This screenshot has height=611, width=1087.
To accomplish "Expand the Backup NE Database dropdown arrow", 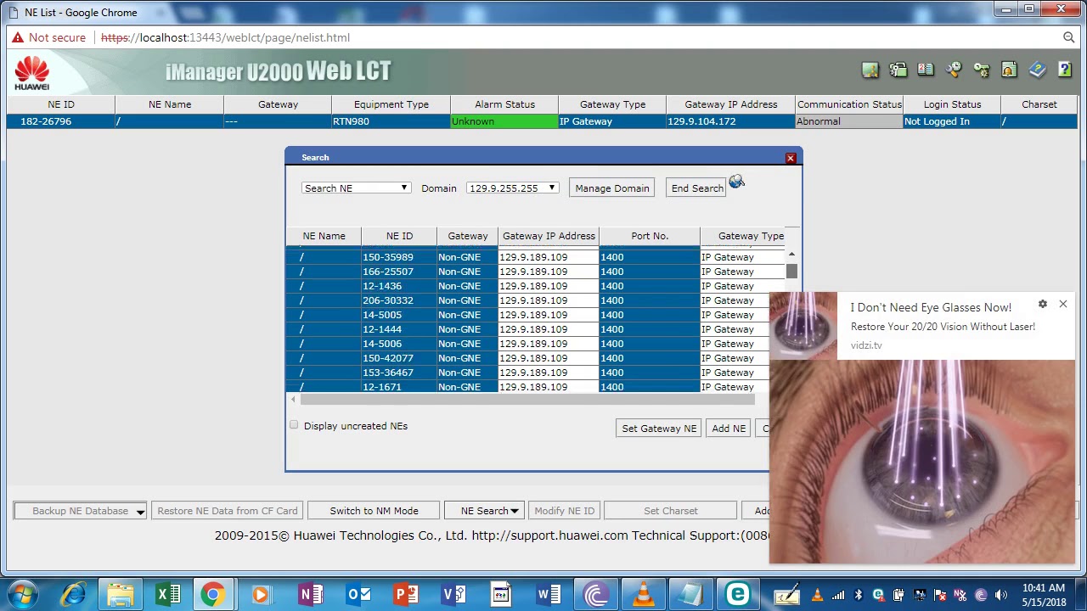I will tap(140, 511).
